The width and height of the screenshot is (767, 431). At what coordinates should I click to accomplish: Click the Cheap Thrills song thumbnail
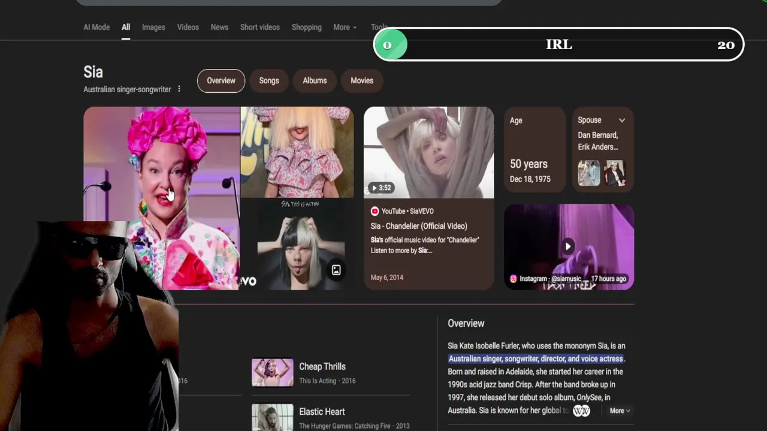click(x=273, y=372)
